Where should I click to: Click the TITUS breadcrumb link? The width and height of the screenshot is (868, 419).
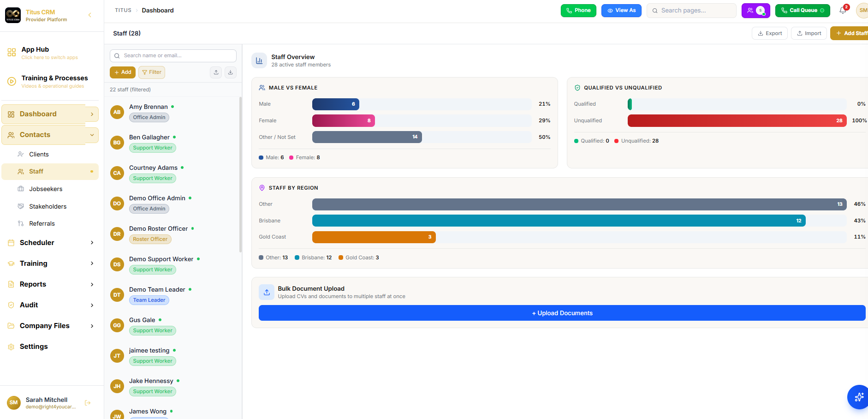click(x=123, y=10)
